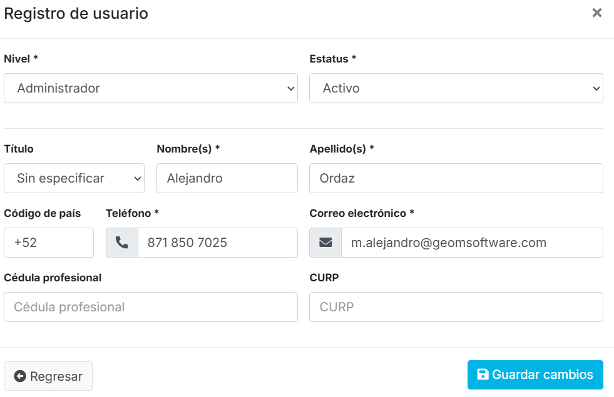Click the floppy disk save icon
614x397 pixels.
483,374
